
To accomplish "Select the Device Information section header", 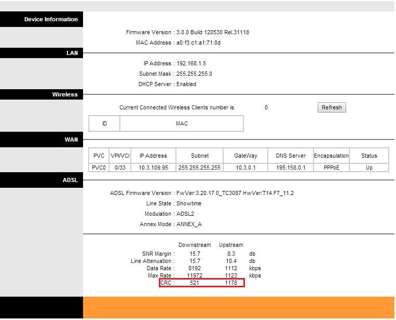I will click(50, 19).
